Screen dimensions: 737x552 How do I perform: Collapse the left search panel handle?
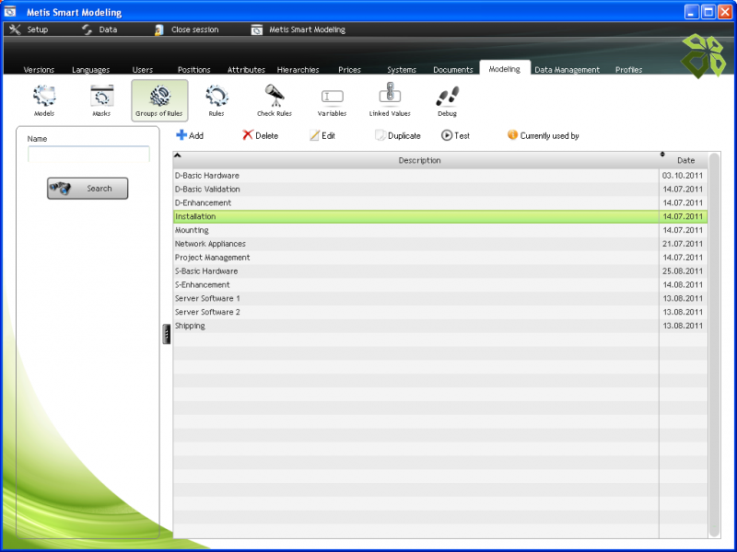(x=167, y=335)
